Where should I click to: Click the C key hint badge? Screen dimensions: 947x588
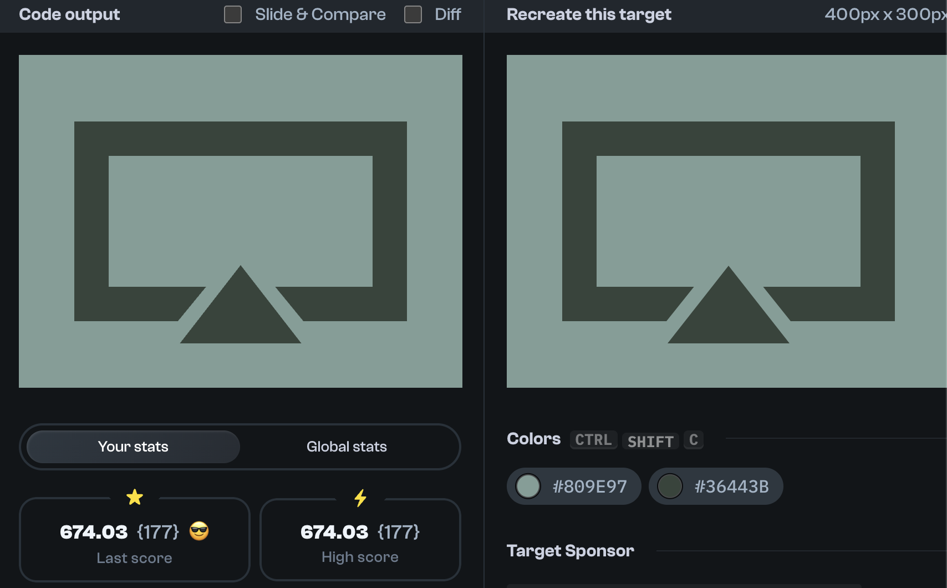[694, 440]
